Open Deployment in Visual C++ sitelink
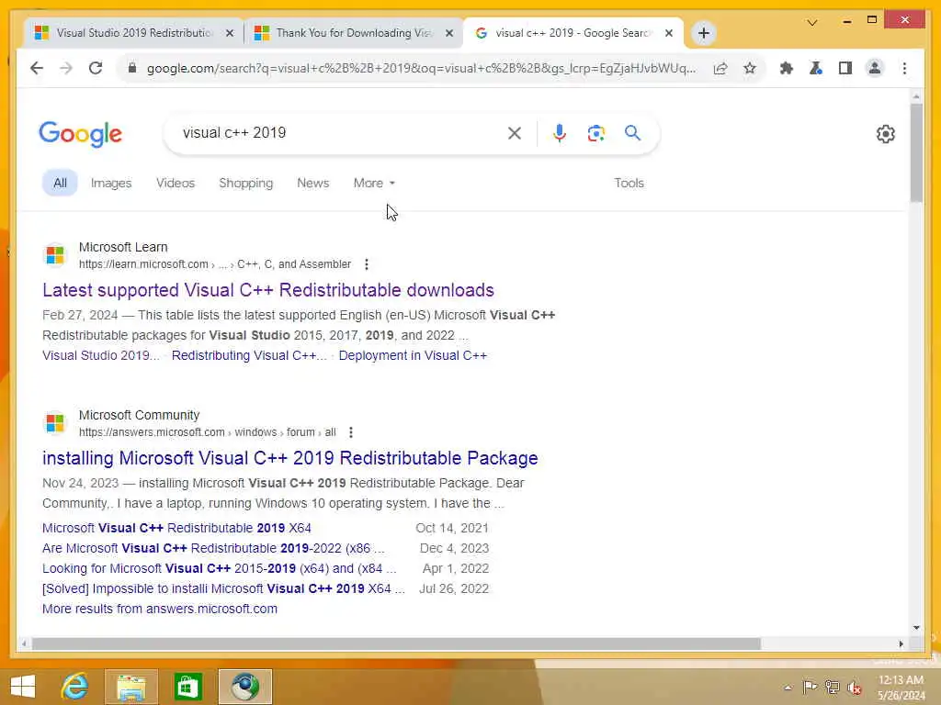This screenshot has height=705, width=941. [x=413, y=355]
